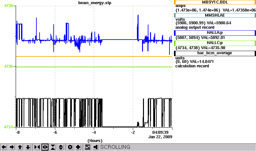256x151 pixels.
Task: Click the -6 hours x-axis label
Action: point(55,132)
